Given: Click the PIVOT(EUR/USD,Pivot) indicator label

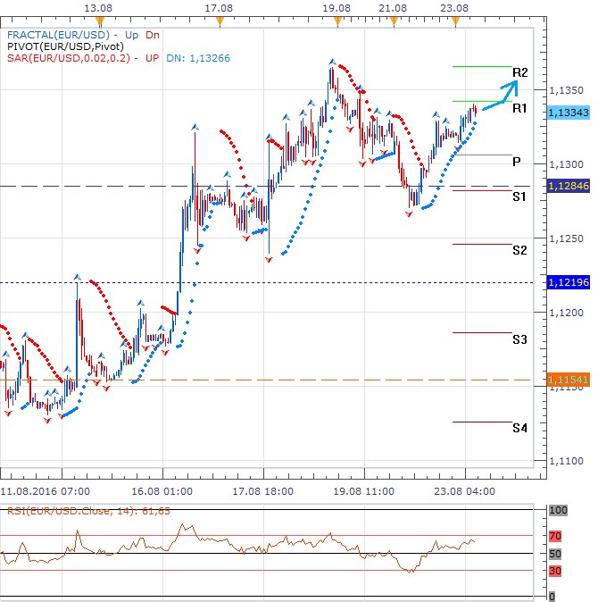Looking at the screenshot, I should (65, 46).
